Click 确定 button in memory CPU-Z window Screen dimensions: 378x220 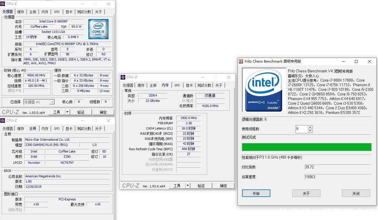(224, 186)
